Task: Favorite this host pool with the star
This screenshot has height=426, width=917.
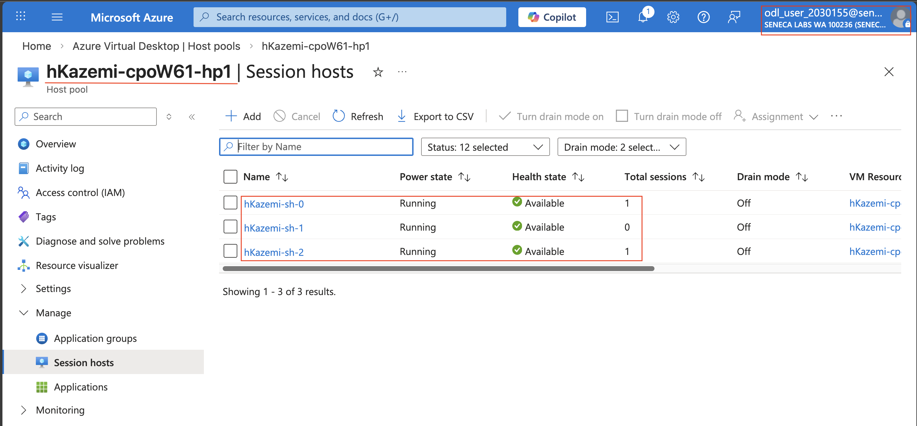Action: click(x=378, y=72)
